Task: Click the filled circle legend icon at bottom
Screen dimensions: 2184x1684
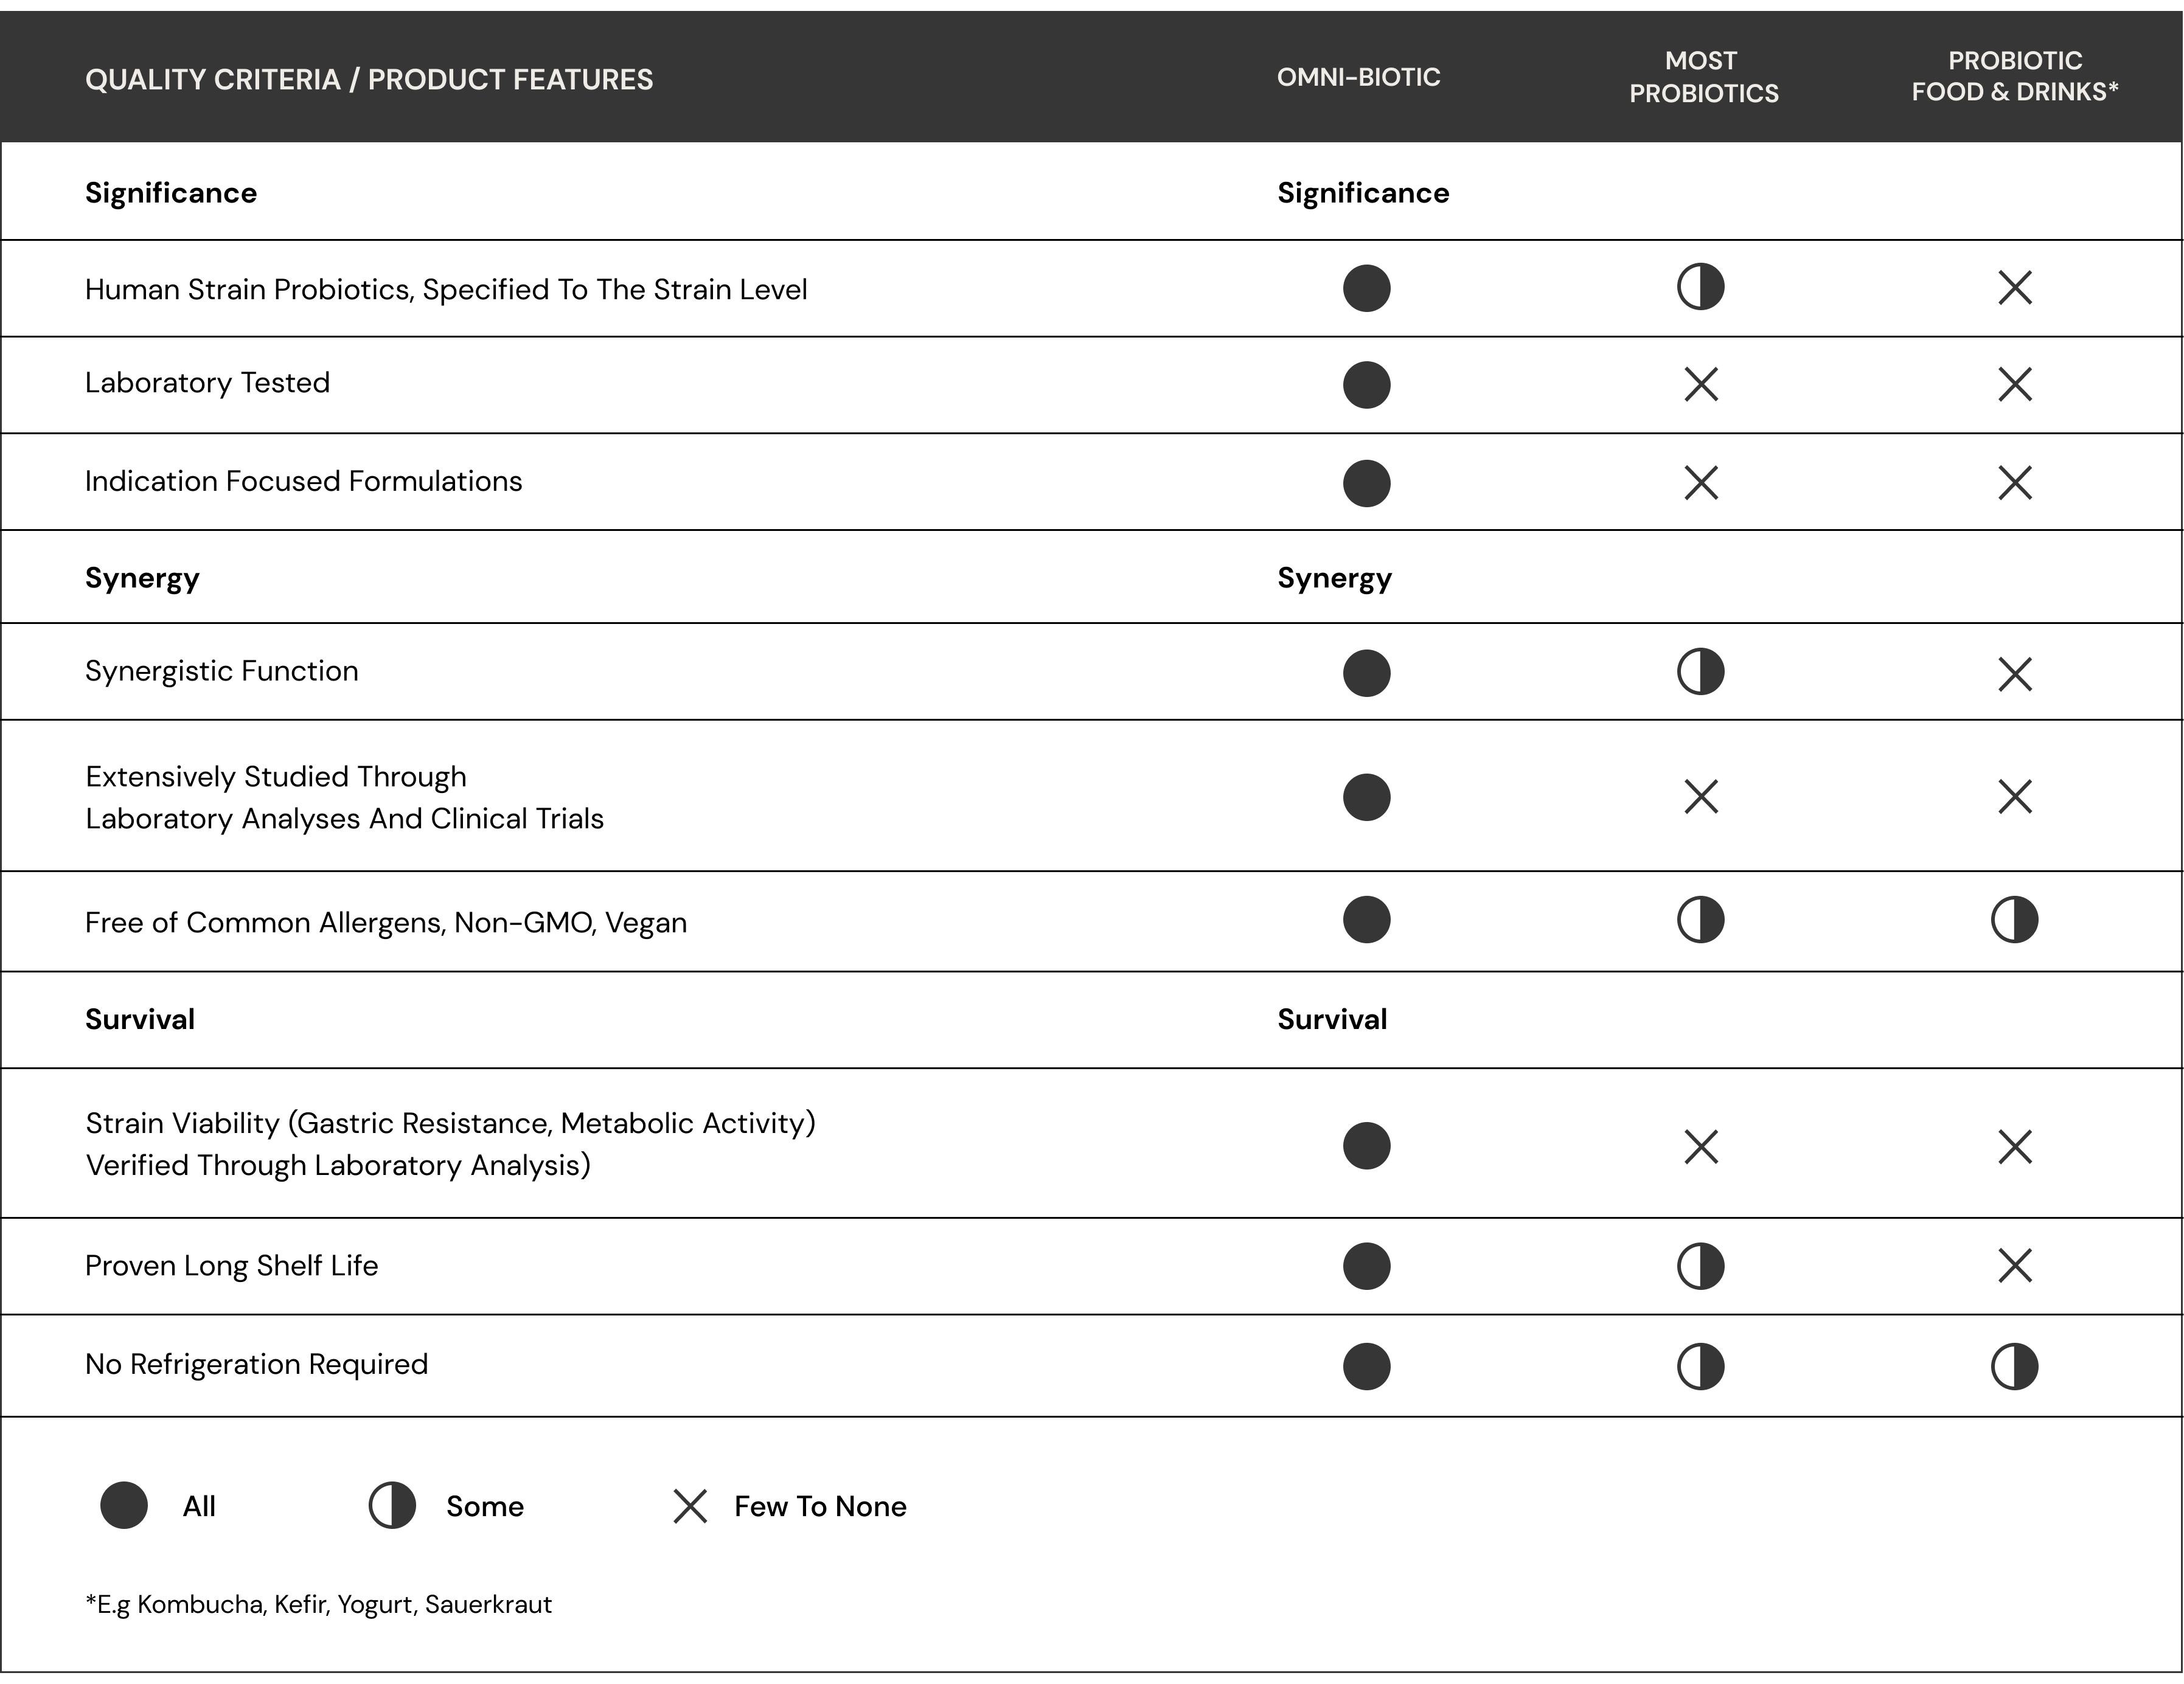Action: [124, 1505]
